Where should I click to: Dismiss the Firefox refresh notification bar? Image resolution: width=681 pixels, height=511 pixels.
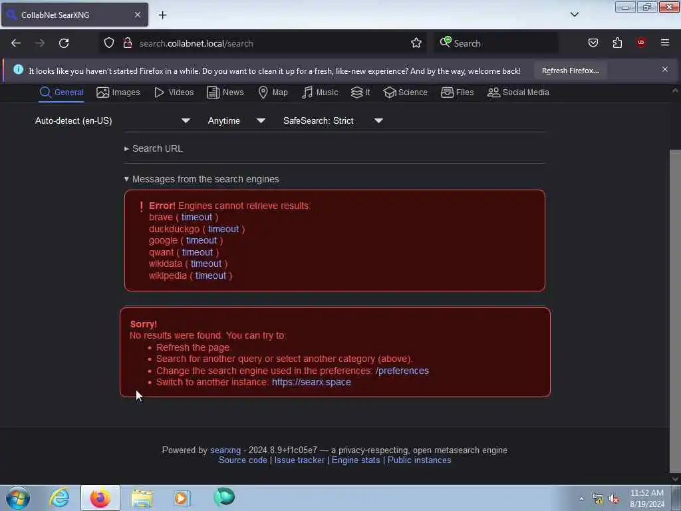pyautogui.click(x=665, y=69)
